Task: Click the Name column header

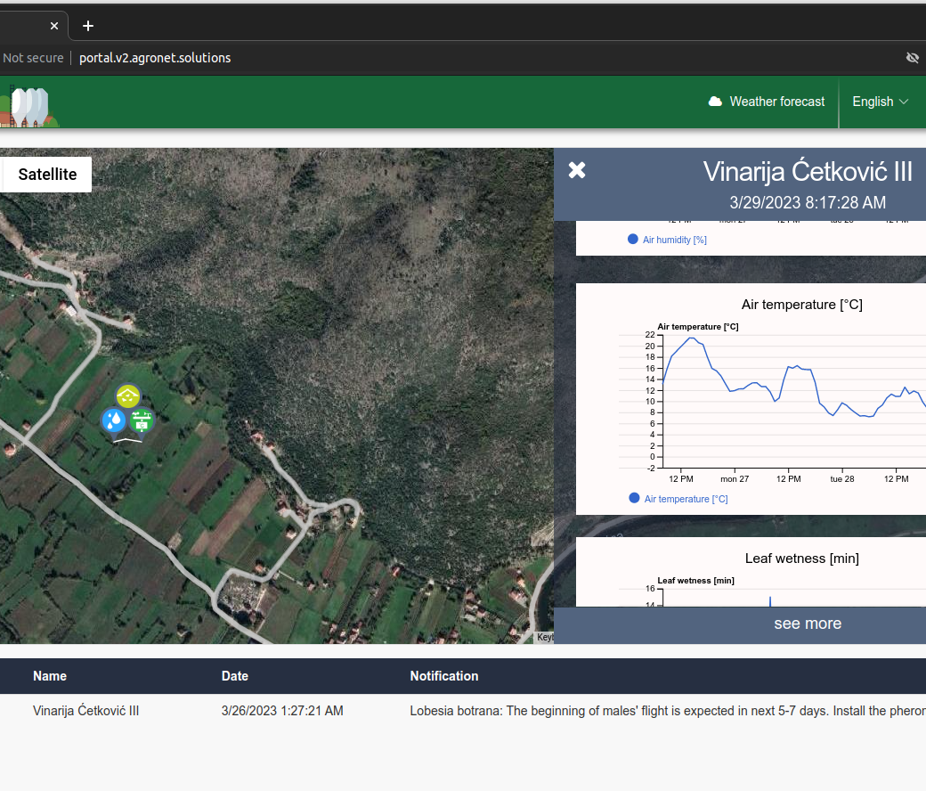Action: (50, 676)
